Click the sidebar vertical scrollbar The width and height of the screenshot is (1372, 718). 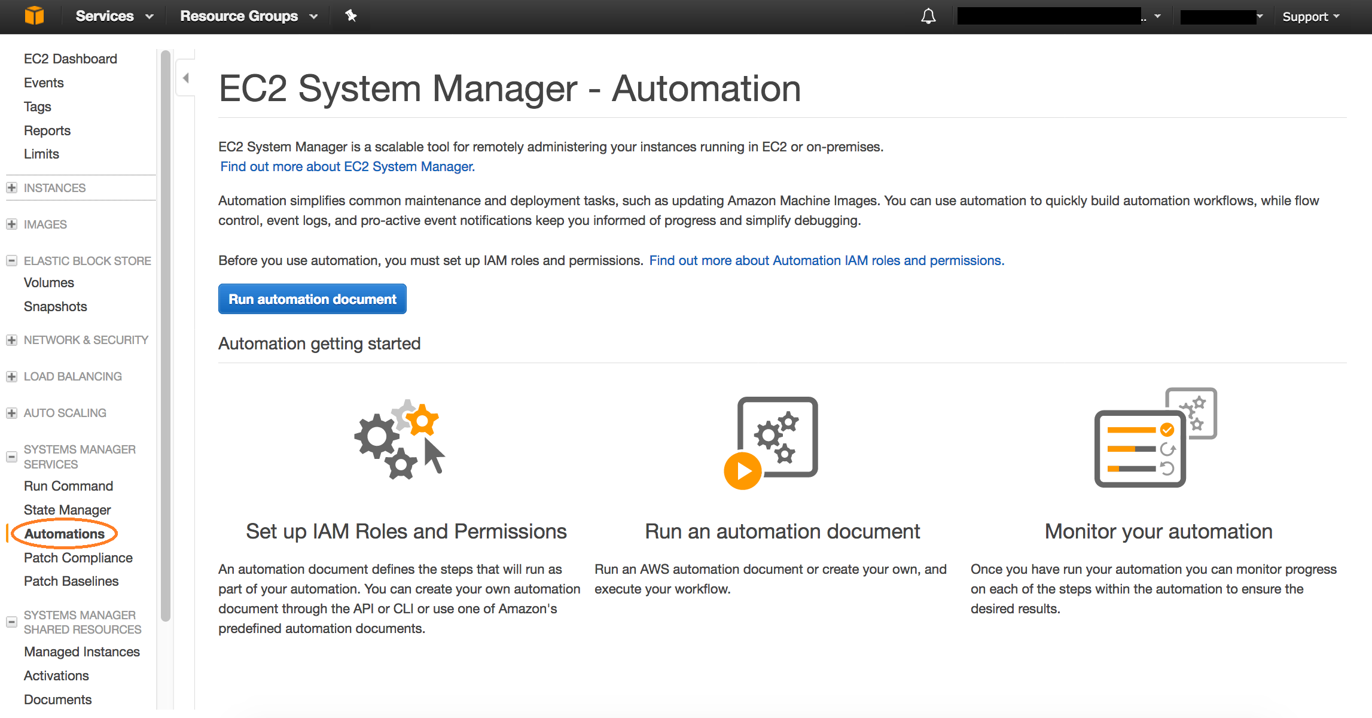(x=166, y=335)
